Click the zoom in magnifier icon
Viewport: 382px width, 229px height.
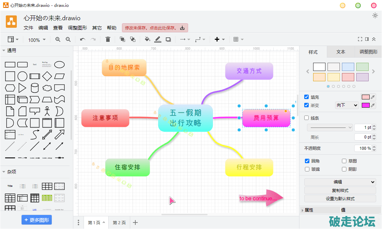58,39
